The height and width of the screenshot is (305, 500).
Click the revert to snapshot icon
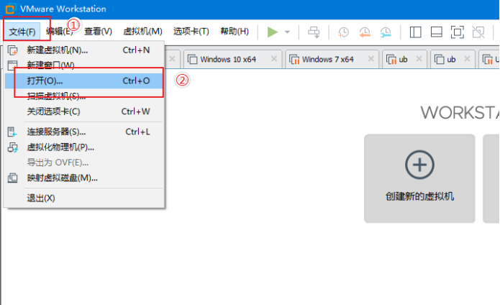[365, 32]
